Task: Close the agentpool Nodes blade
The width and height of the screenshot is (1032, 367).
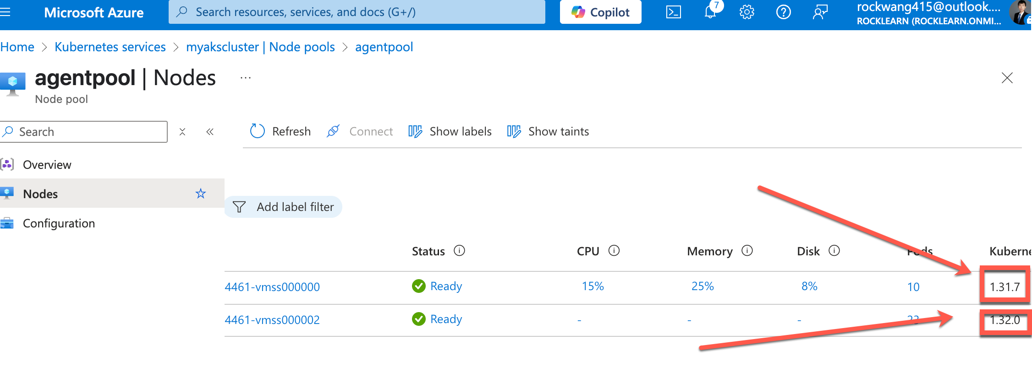Action: (x=1007, y=78)
